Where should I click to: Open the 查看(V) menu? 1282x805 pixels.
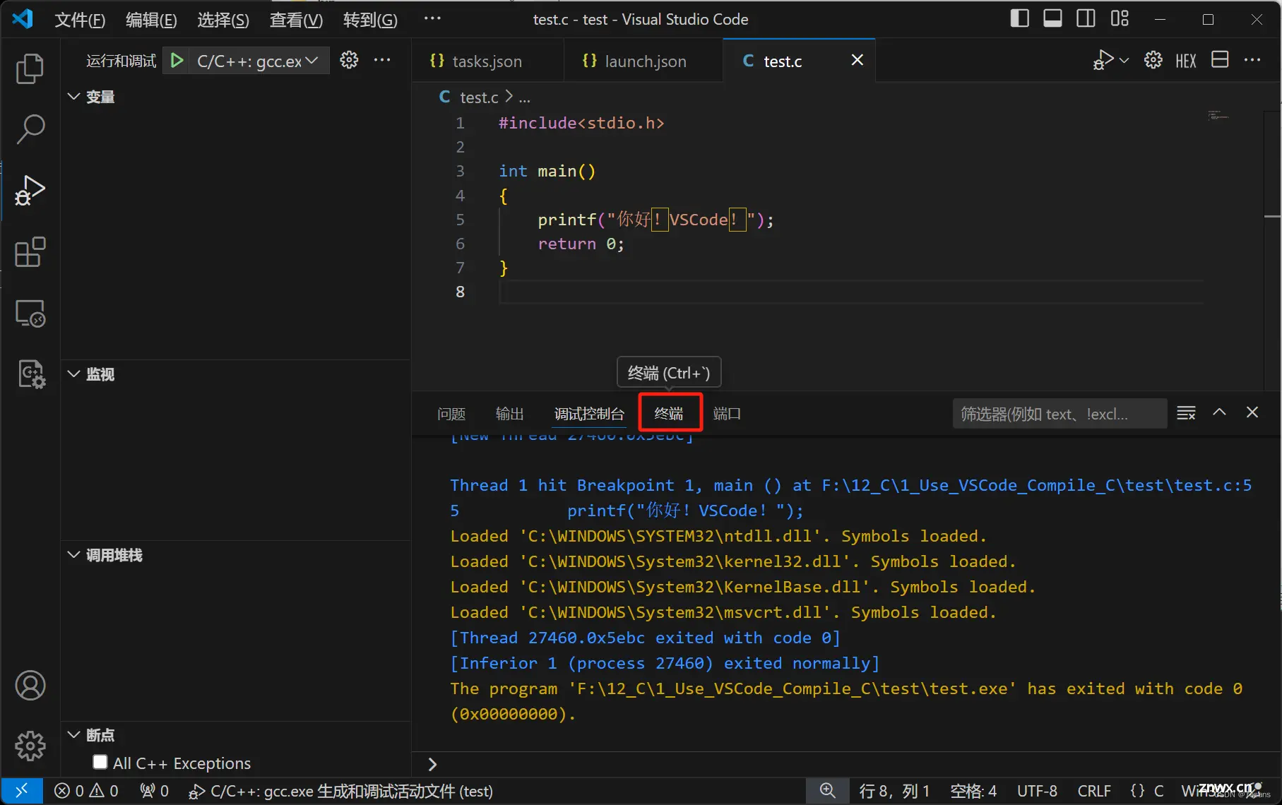tap(296, 20)
